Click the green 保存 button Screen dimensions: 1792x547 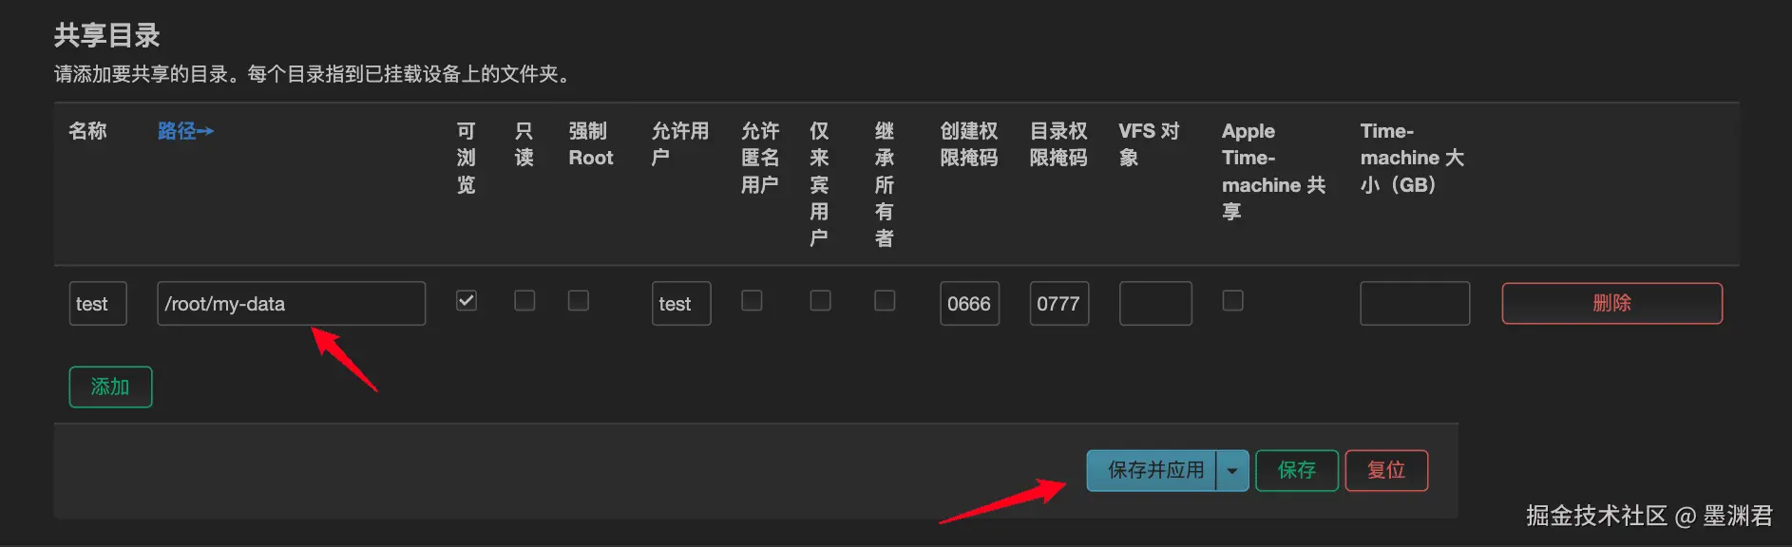pos(1297,471)
